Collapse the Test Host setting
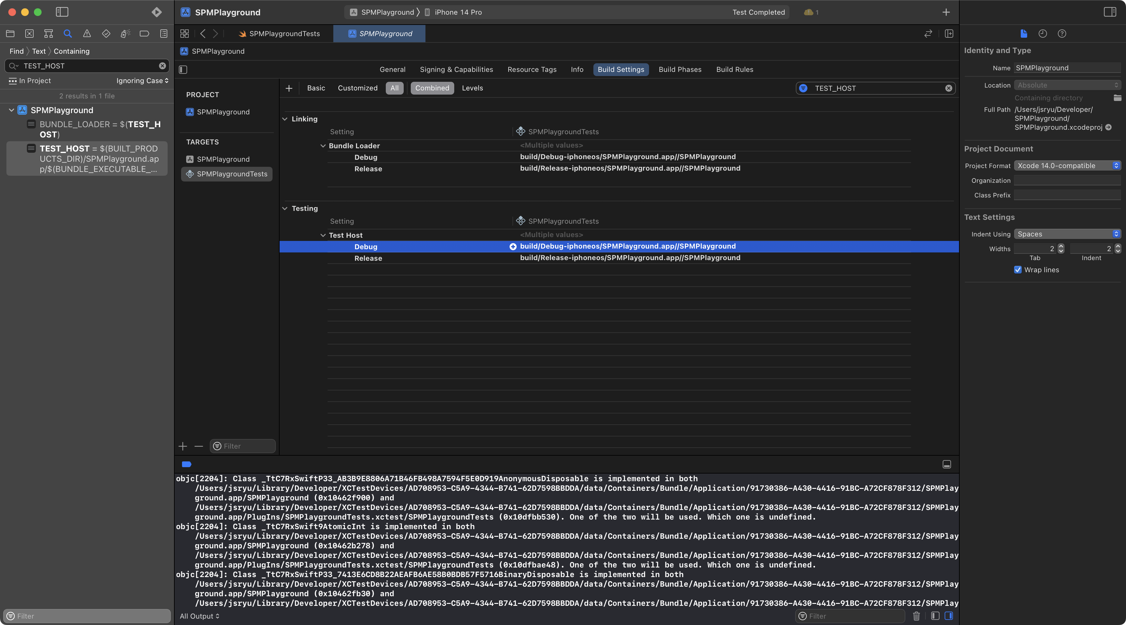1126x625 pixels. click(x=323, y=235)
